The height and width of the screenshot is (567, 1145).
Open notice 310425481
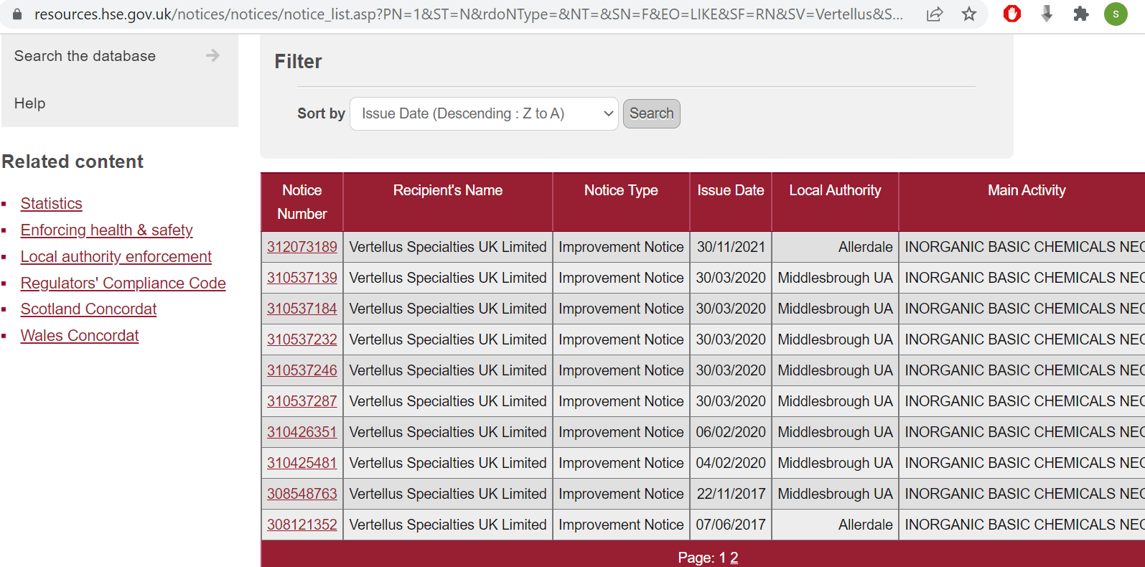point(302,463)
